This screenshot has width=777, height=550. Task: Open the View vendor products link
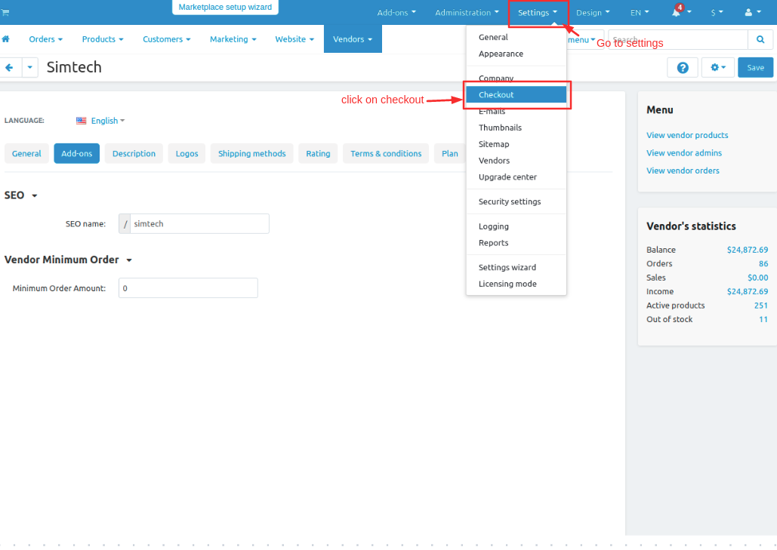687,135
